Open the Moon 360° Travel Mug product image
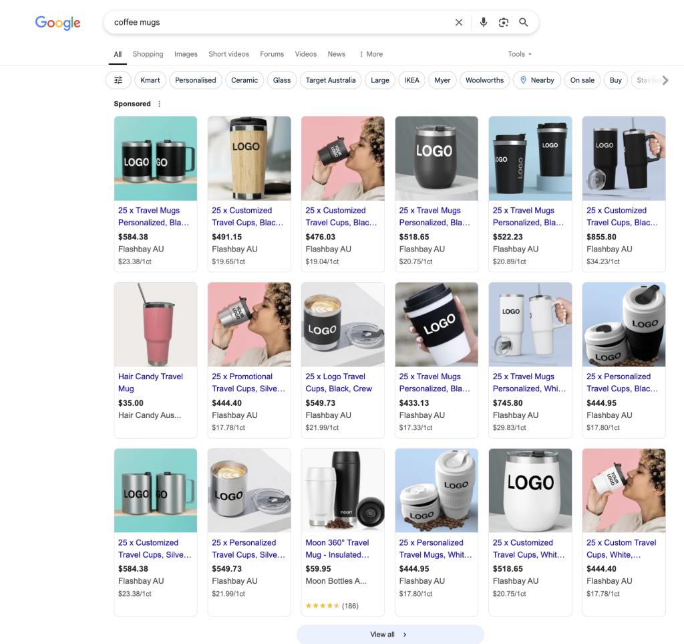Screen dimensions: 684x644 tap(343, 491)
